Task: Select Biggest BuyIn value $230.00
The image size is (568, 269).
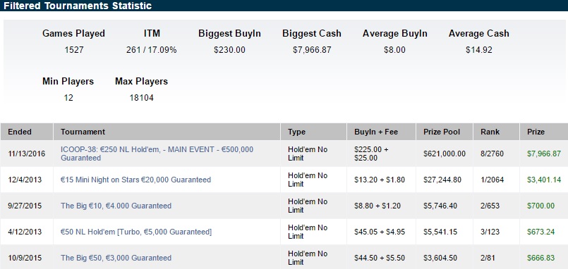Action: click(229, 50)
